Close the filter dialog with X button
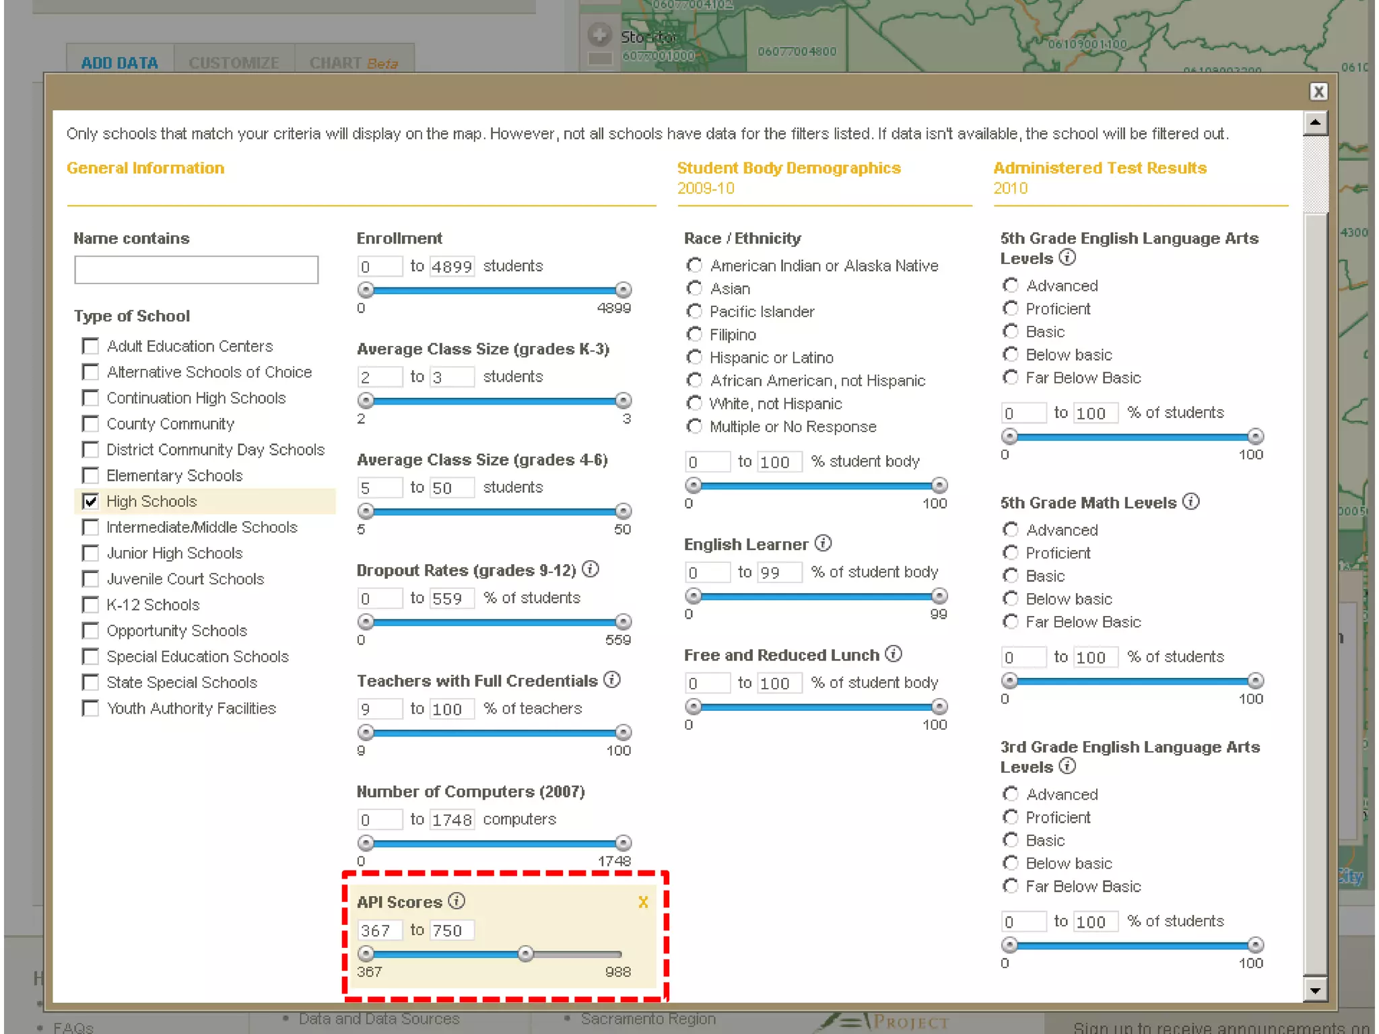 [1318, 92]
